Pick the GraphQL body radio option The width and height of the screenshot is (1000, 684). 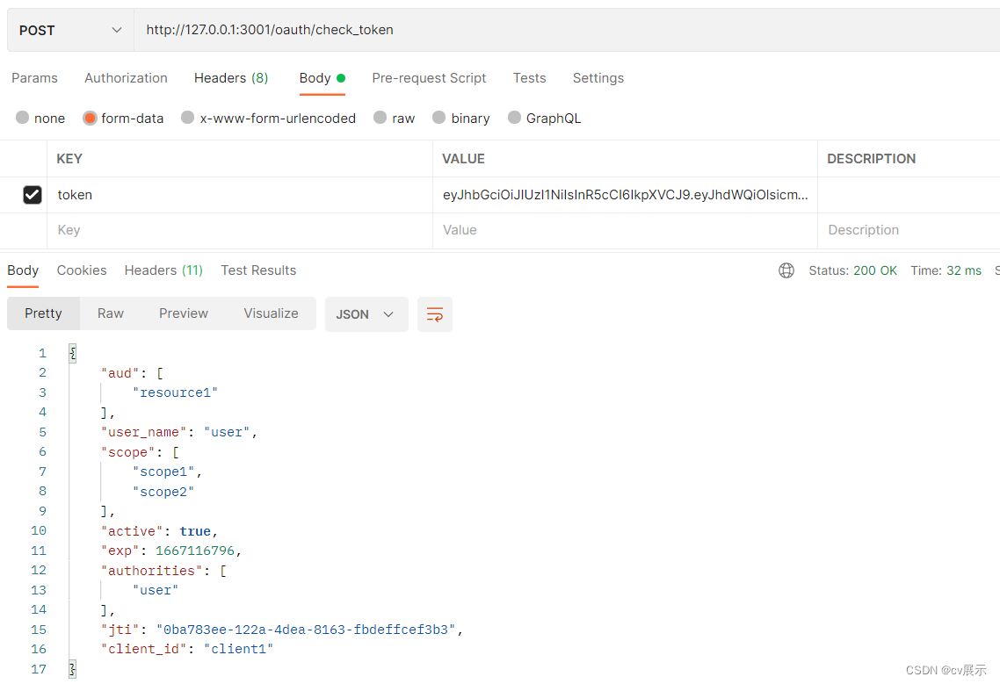514,118
